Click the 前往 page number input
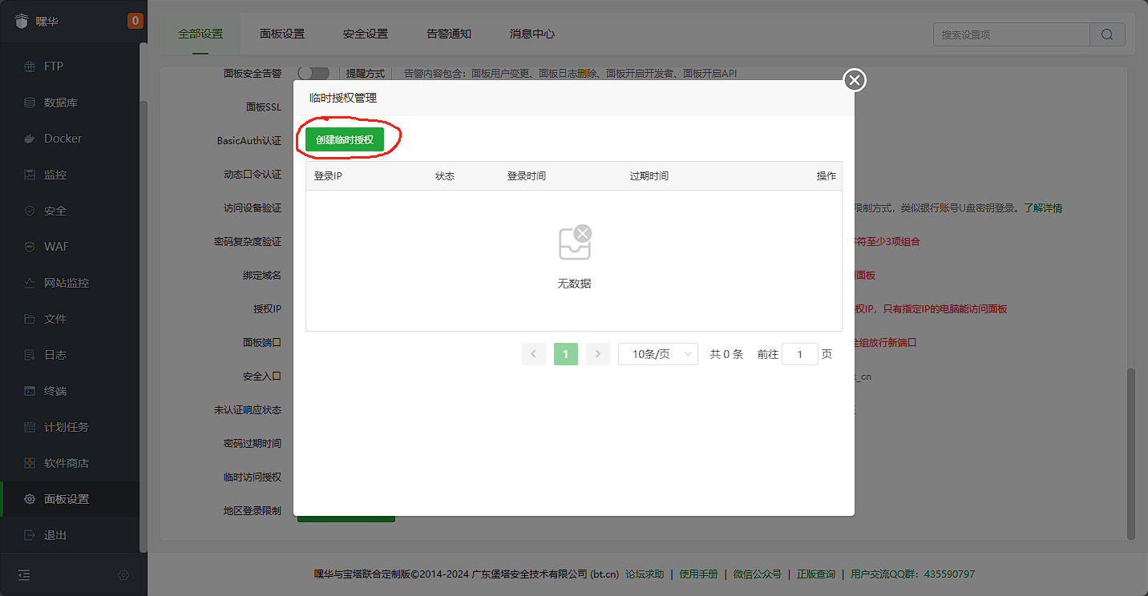The width and height of the screenshot is (1148, 596). coord(800,354)
